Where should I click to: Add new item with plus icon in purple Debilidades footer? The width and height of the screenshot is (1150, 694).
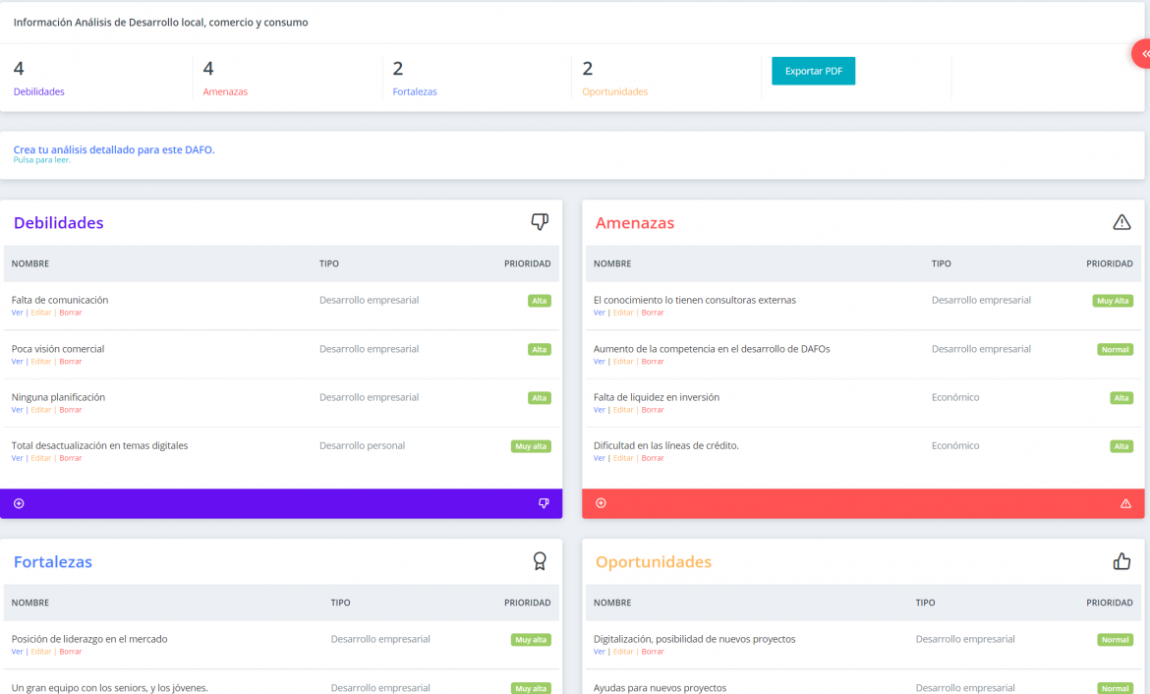[x=19, y=503]
